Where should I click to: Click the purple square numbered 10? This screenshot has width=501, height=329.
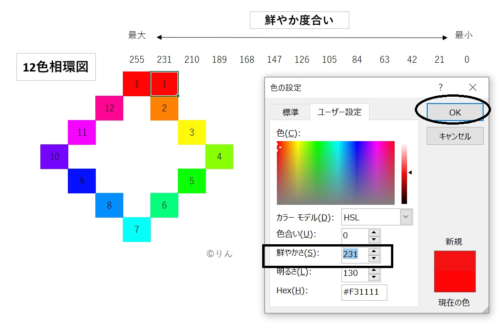pyautogui.click(x=54, y=157)
